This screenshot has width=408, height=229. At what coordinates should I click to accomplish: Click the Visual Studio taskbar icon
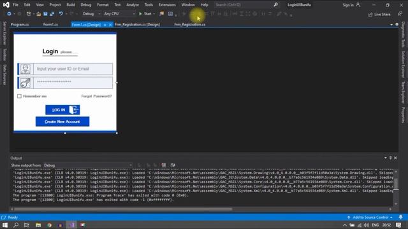(72, 225)
